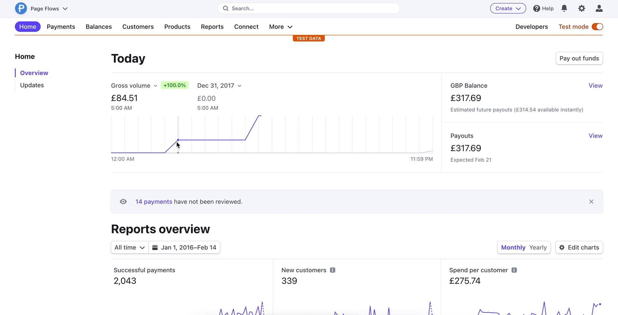
Task: Open settings via the gear icon
Action: pos(581,8)
